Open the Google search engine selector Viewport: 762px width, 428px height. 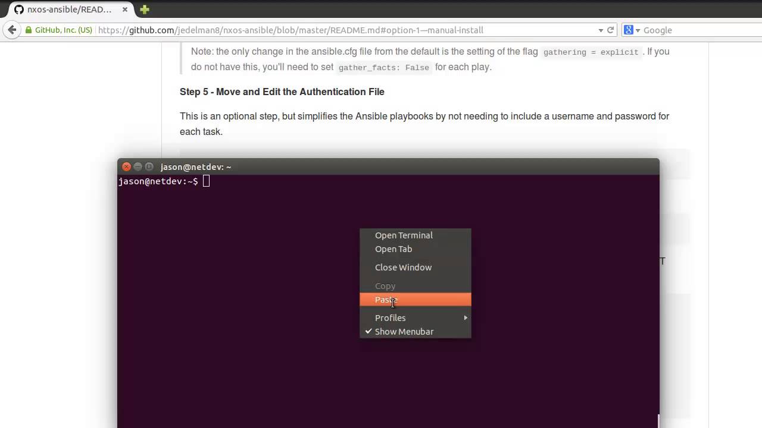(x=632, y=30)
